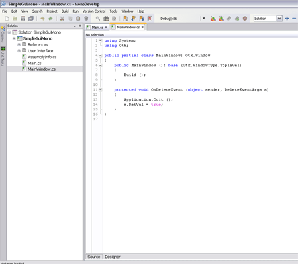Switch to the Designer view tab
The image size is (298, 264).
click(x=113, y=257)
